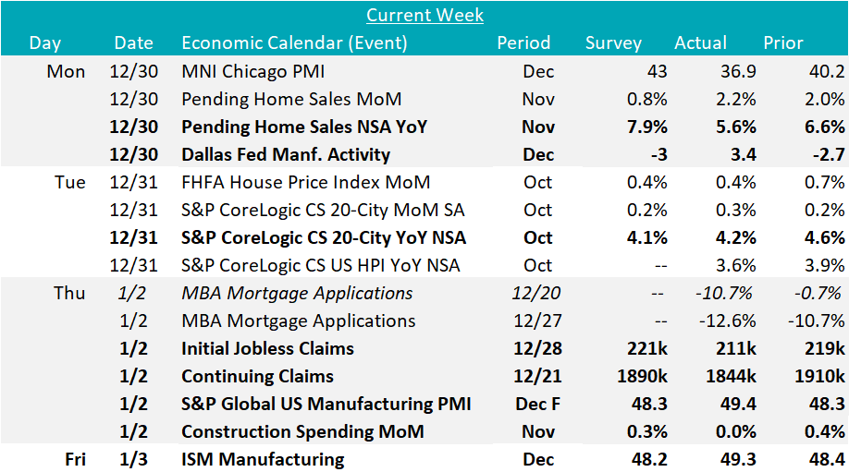Select the Day column header
This screenshot has height=472, width=849.
44,42
